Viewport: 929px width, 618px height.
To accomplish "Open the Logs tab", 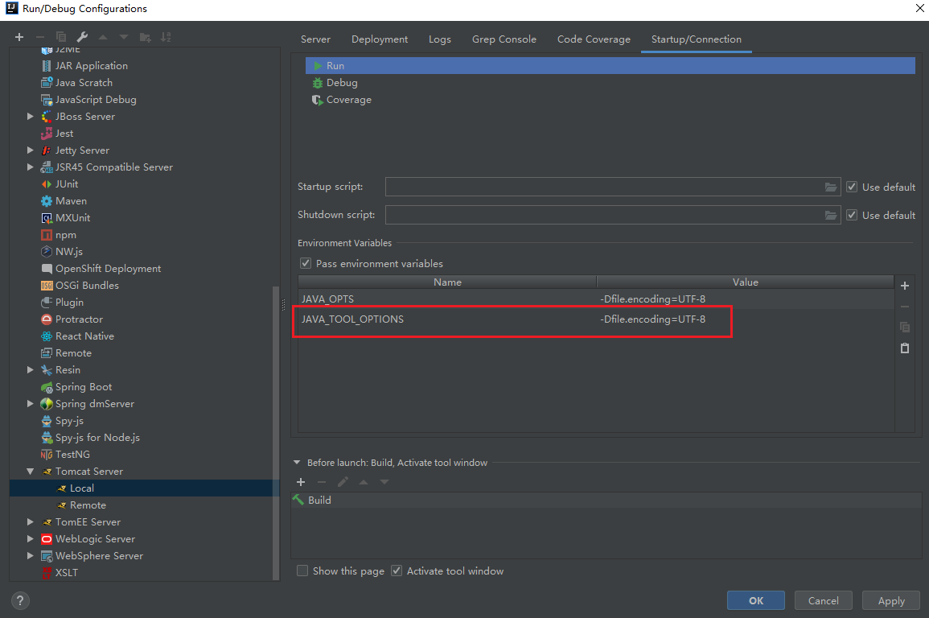I will click(x=440, y=39).
